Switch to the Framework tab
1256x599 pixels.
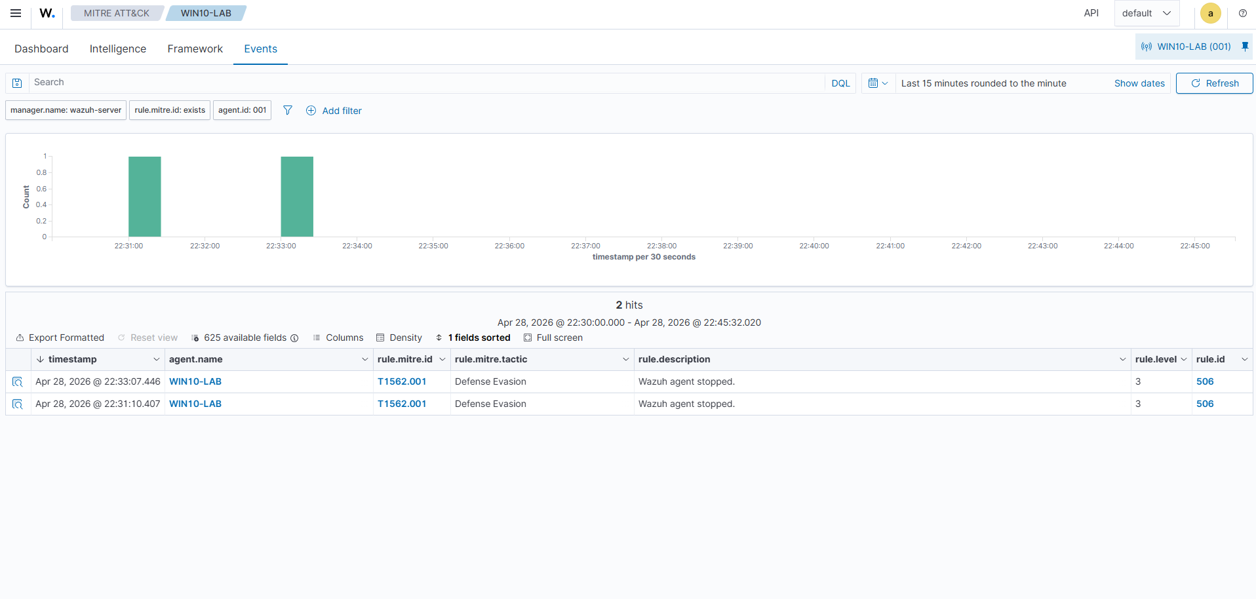(x=195, y=48)
